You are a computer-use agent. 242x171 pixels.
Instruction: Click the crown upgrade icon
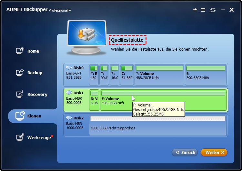click(x=195, y=10)
